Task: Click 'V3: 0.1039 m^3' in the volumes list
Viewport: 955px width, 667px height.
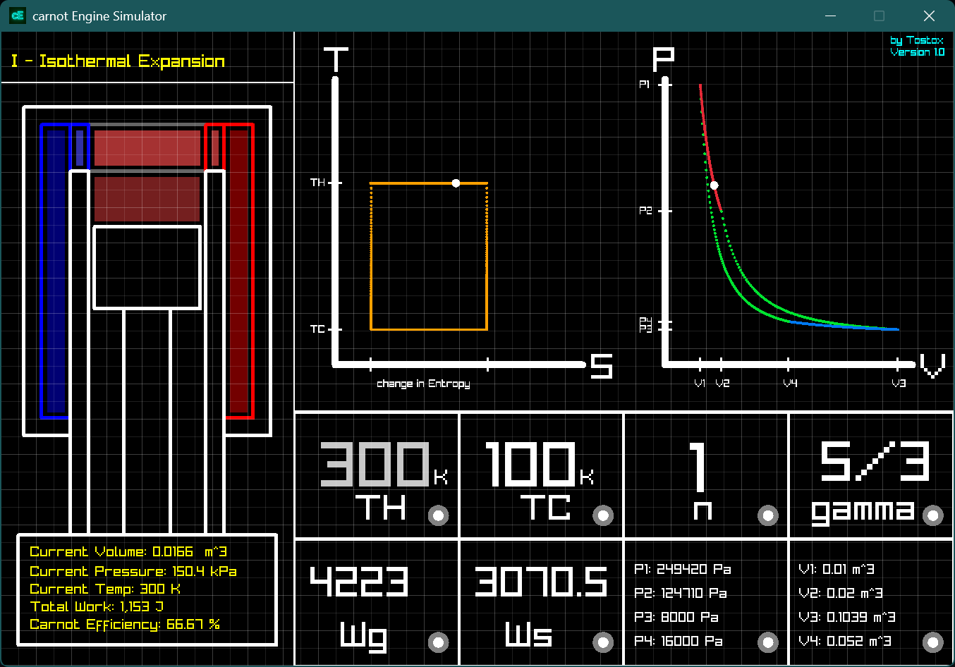Action: (x=847, y=617)
